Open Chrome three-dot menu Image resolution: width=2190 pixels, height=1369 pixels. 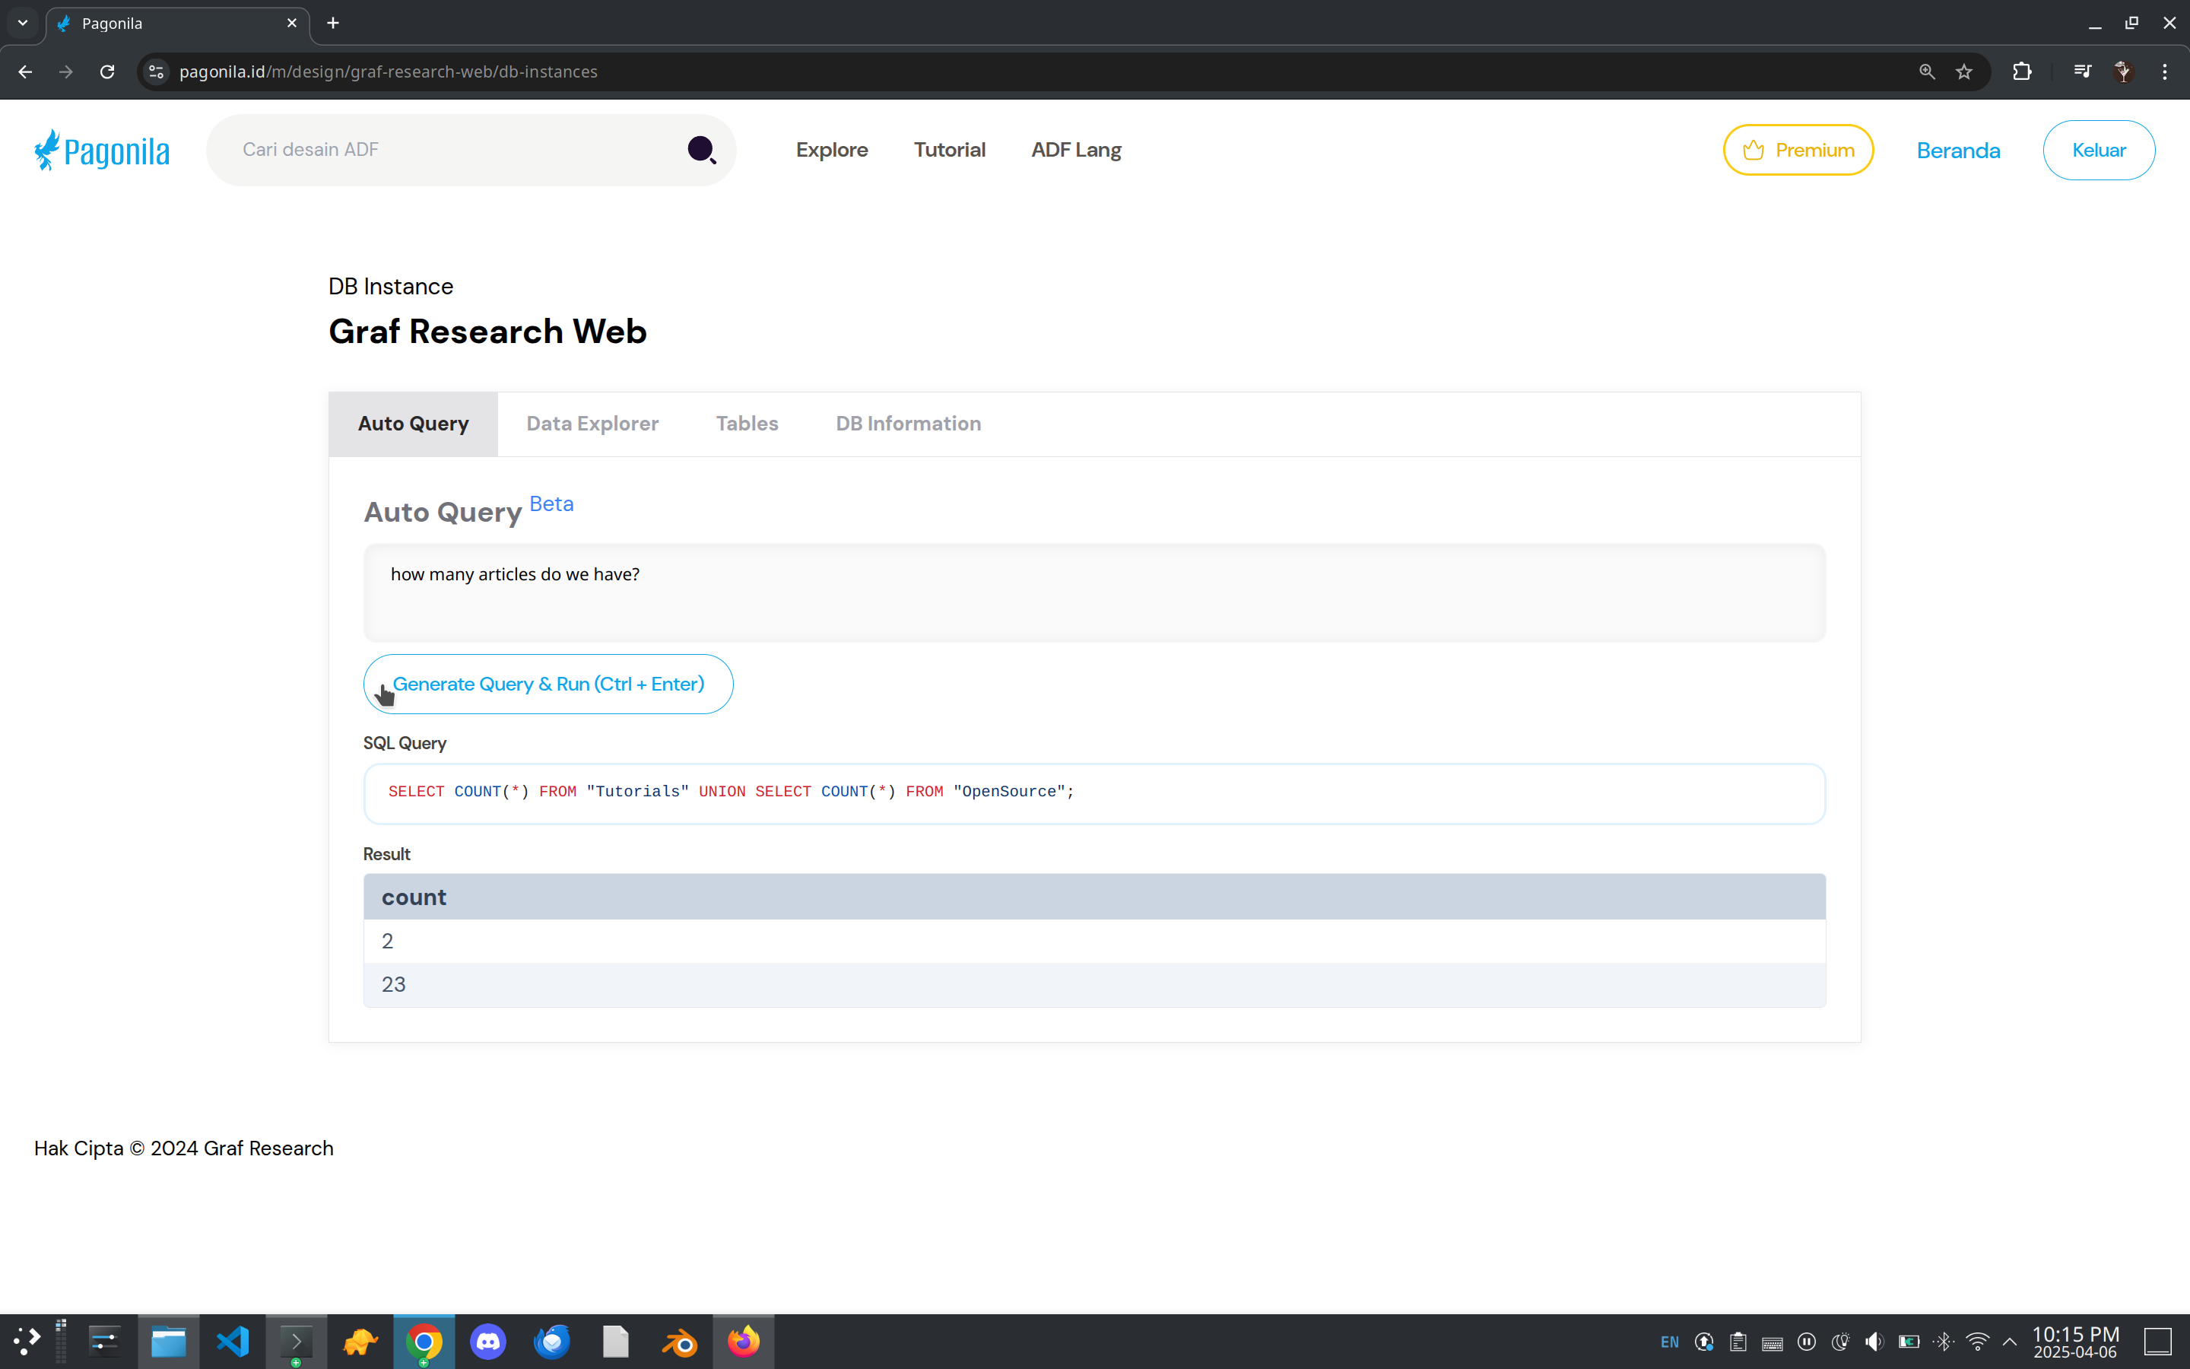point(2165,71)
